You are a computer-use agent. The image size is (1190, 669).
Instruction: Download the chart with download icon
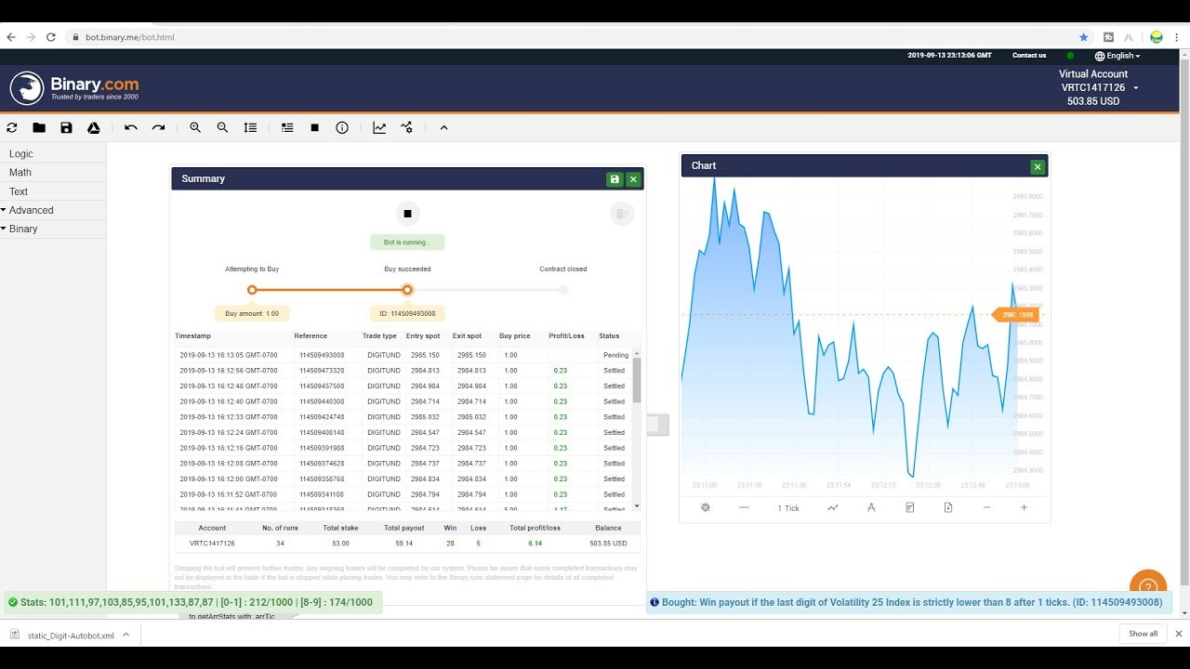pos(948,507)
